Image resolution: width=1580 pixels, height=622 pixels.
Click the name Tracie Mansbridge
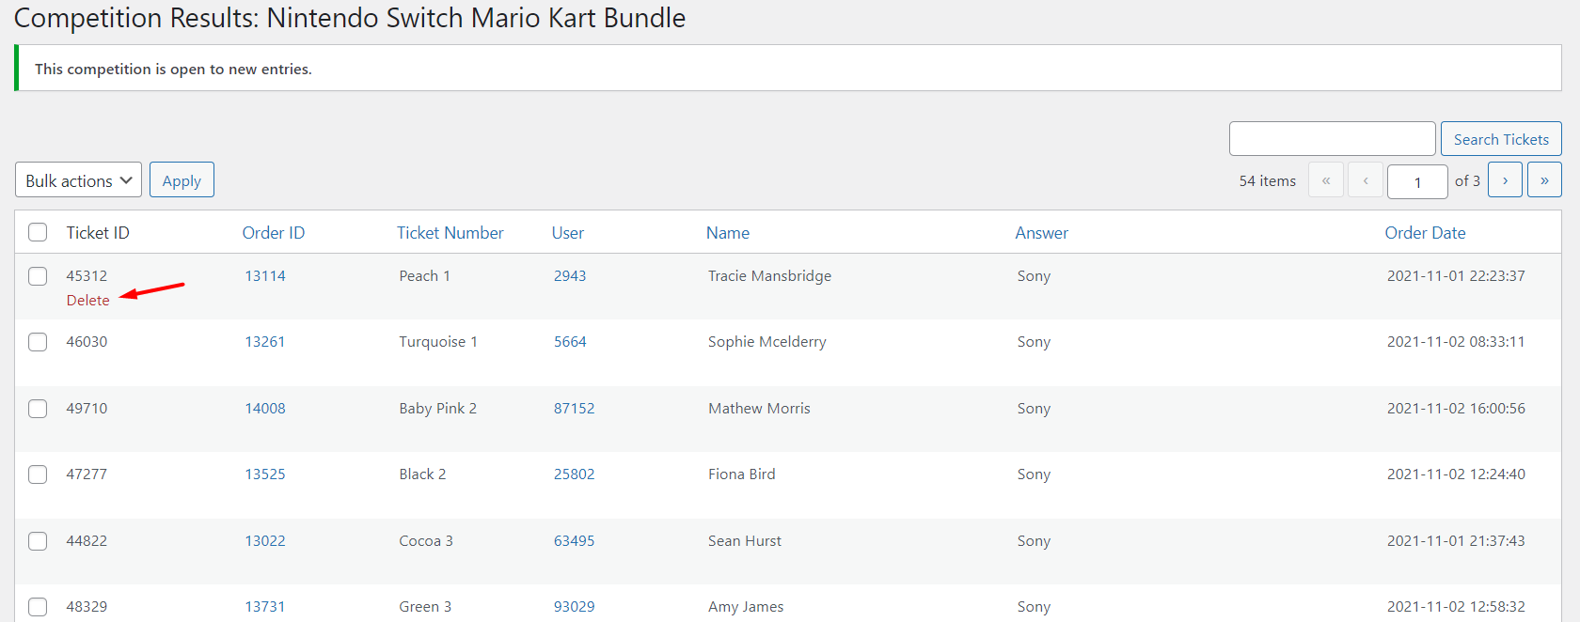[769, 276]
